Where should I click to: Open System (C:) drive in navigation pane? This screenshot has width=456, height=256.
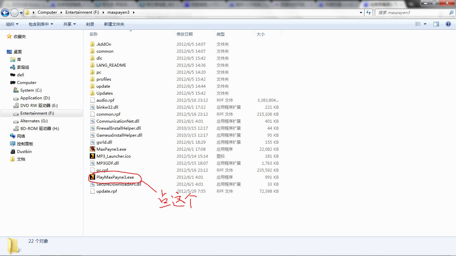click(31, 90)
